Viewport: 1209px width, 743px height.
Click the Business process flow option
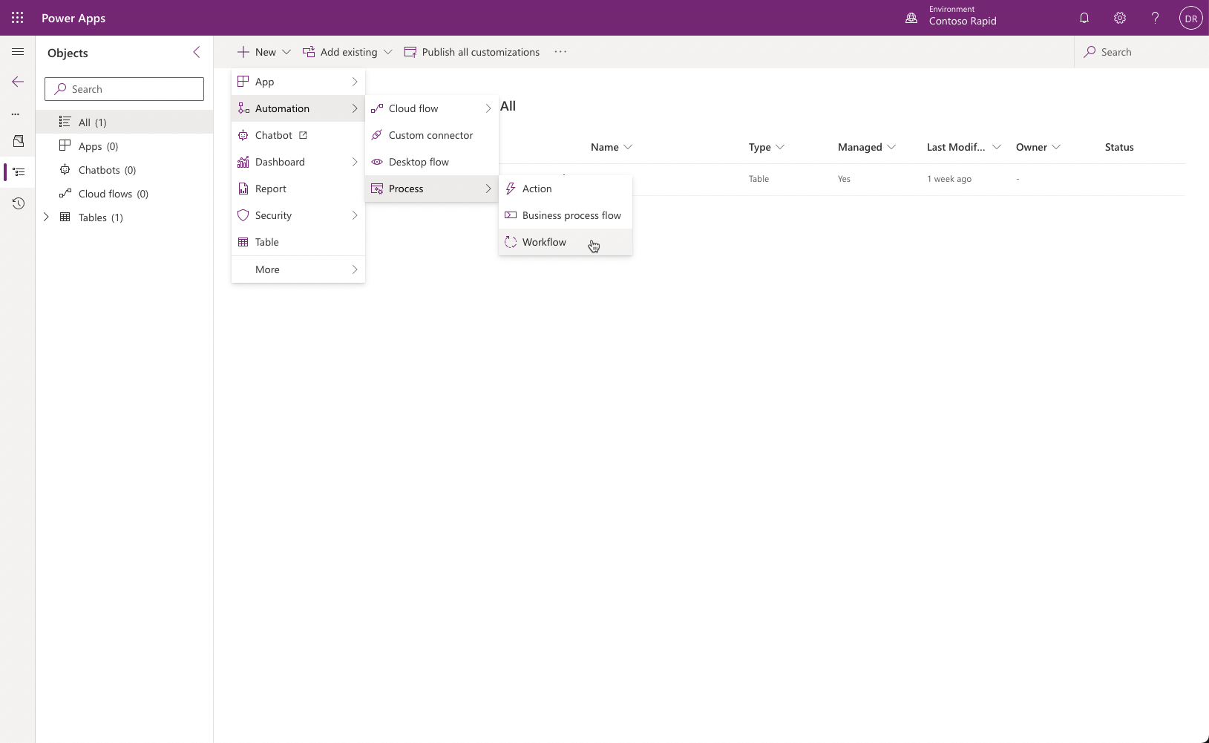(571, 215)
